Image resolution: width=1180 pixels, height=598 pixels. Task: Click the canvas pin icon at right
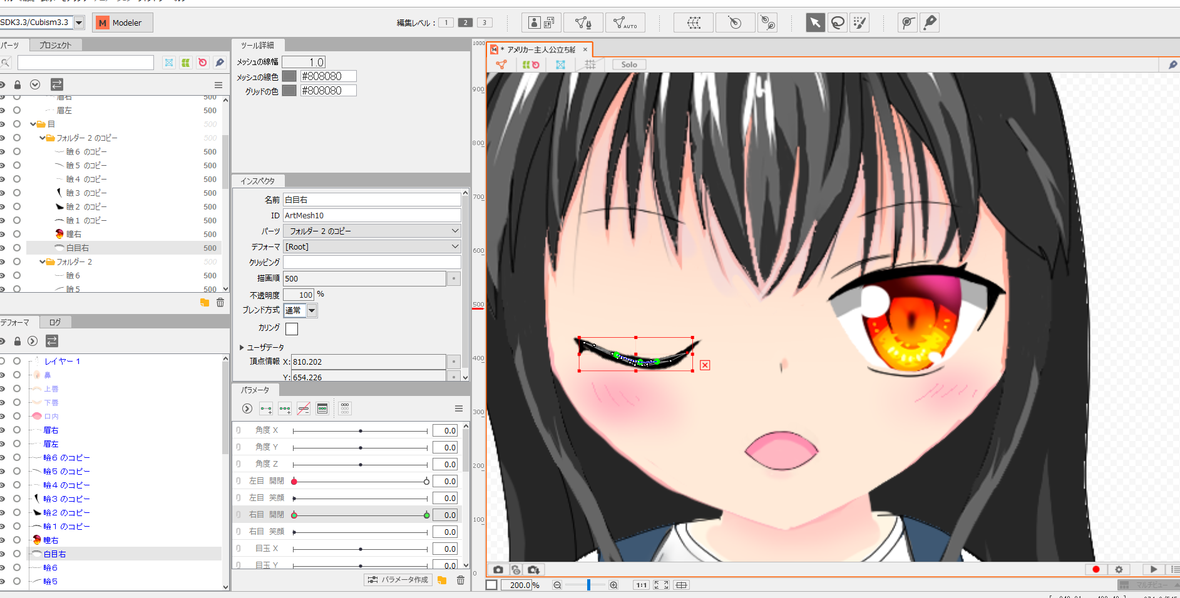click(x=1172, y=64)
